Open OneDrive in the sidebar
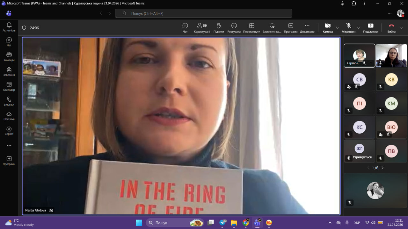Viewport: 408px width, 229px height. (x=9, y=116)
